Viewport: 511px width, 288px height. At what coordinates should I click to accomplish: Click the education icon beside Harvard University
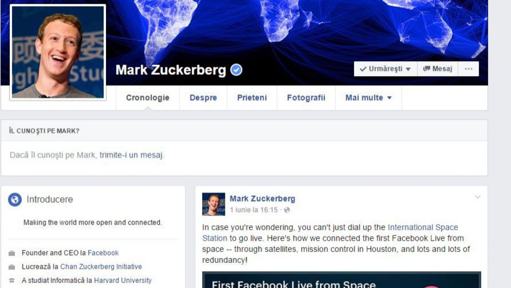(x=12, y=281)
